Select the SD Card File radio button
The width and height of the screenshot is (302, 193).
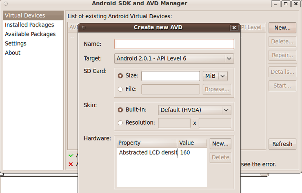[120, 89]
